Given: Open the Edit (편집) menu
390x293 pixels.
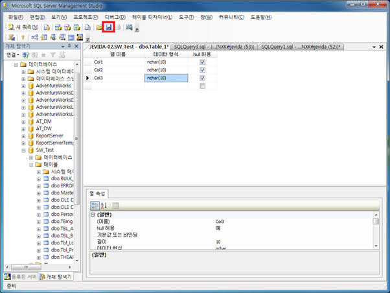Looking at the screenshot, I should [x=38, y=17].
